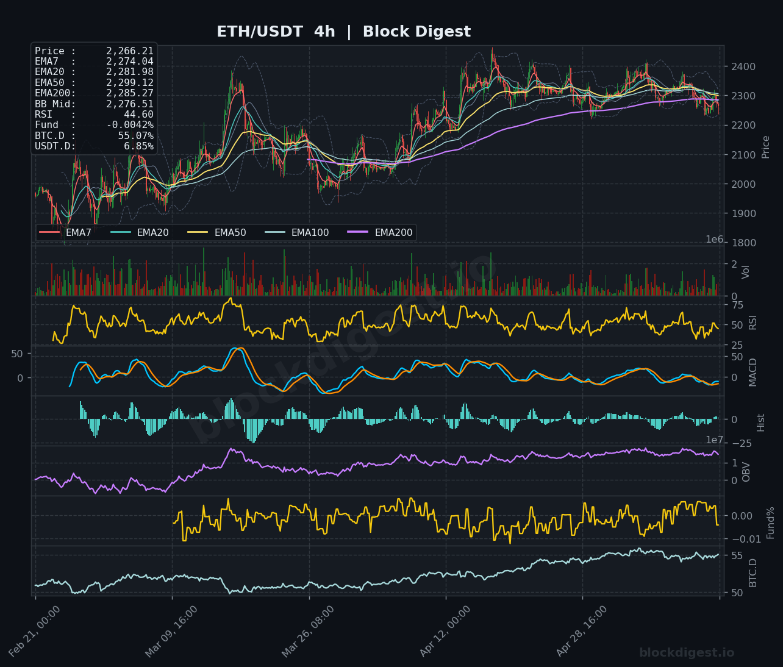
Task: Click the 1e6 volume scale exponent label
Action: click(715, 240)
